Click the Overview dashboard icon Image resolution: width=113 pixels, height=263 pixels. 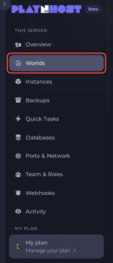pos(18,45)
